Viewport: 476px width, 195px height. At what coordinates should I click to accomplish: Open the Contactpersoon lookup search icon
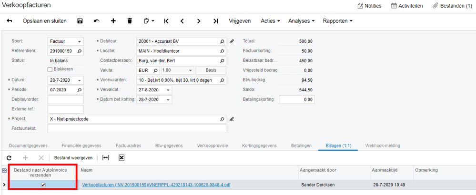(222, 60)
